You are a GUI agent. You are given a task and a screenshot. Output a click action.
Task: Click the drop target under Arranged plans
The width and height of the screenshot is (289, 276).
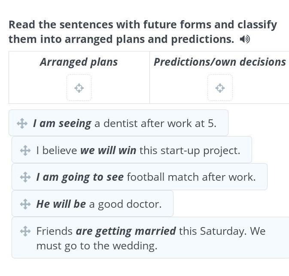tap(79, 88)
